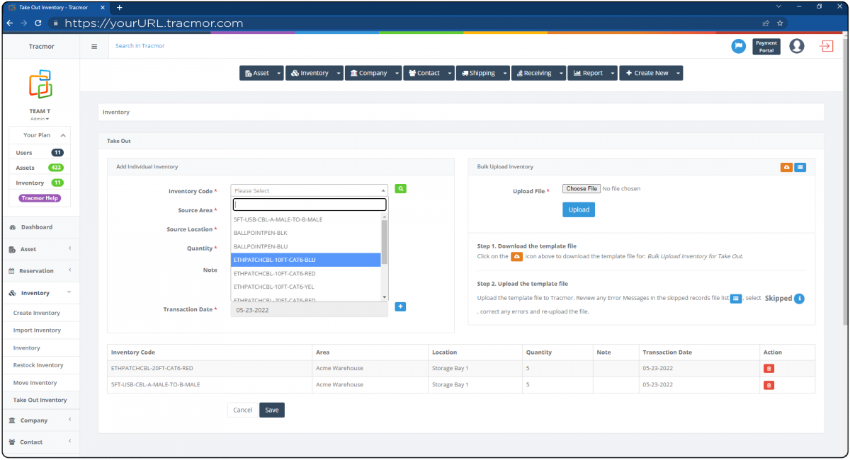Open Move Inventory in sidebar
The height and width of the screenshot is (460, 850).
pyautogui.click(x=35, y=383)
